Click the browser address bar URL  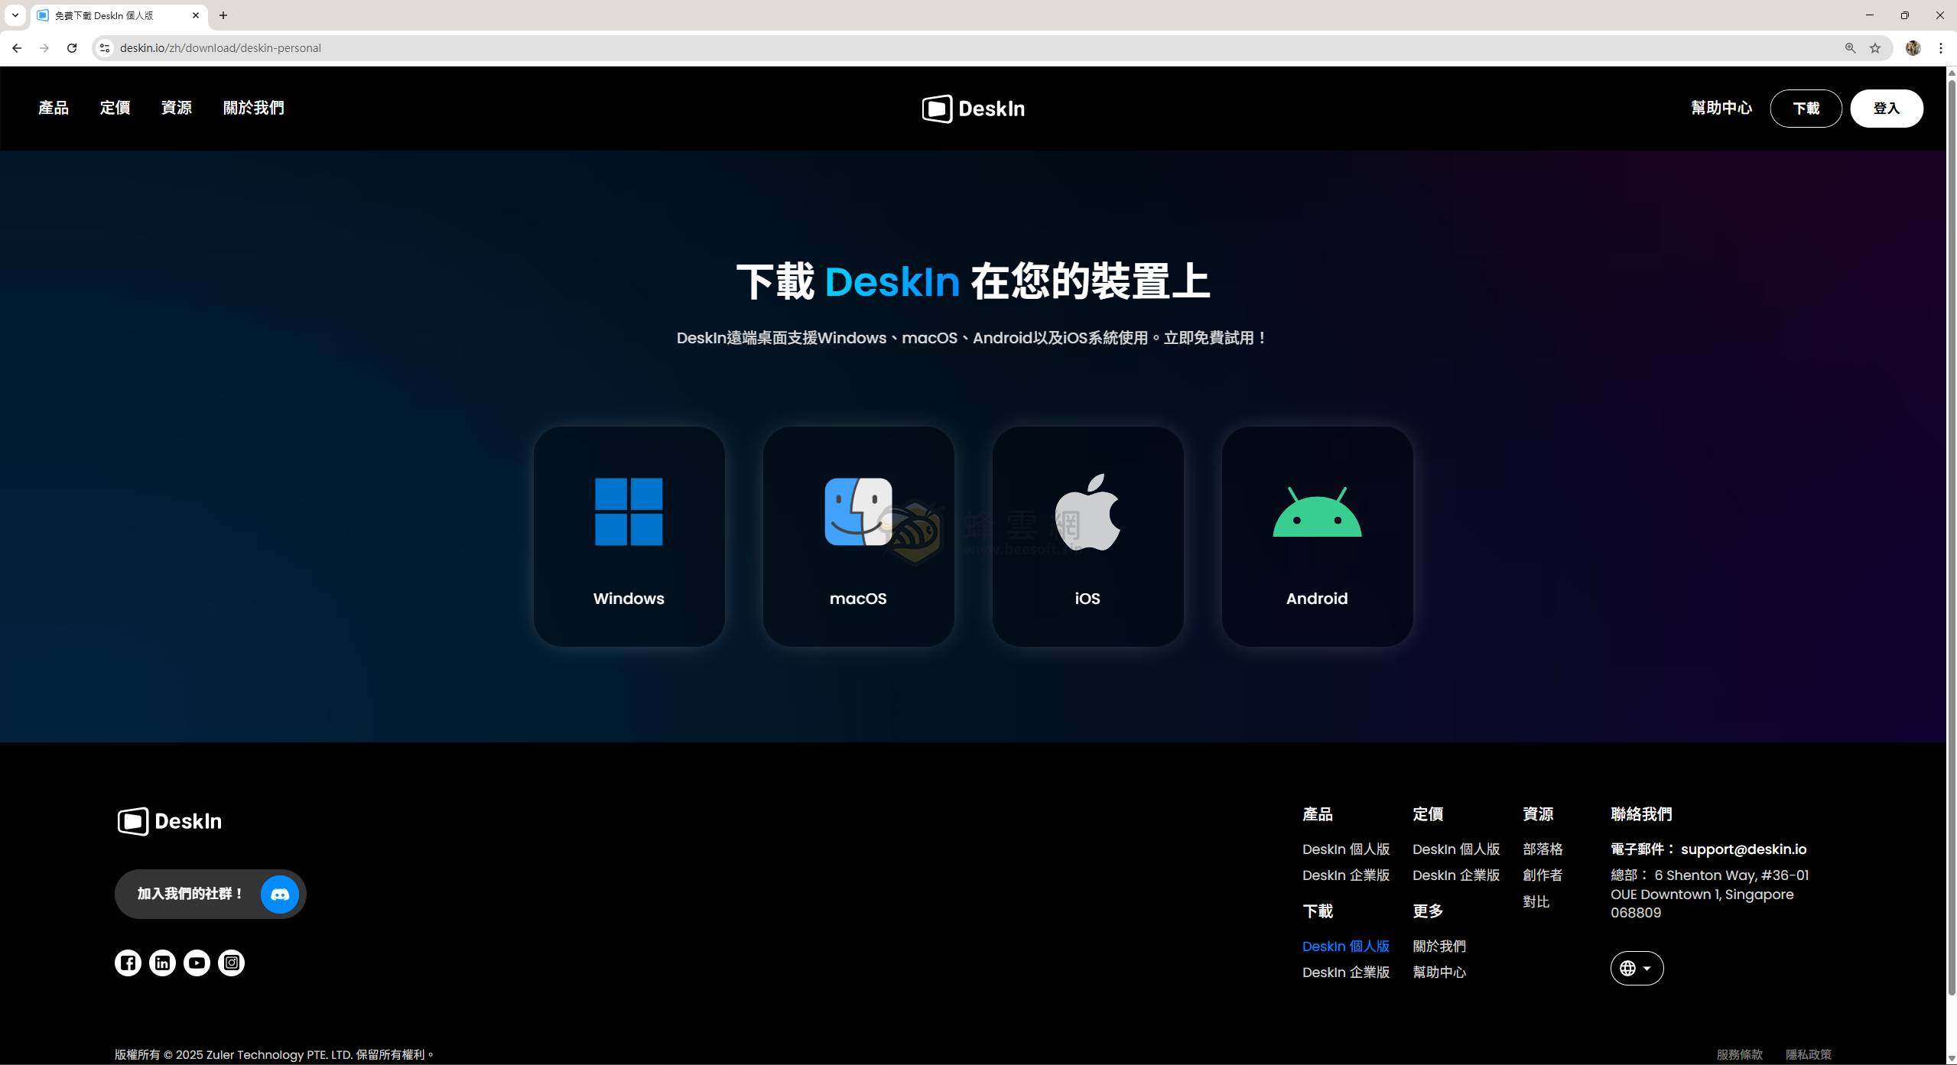220,48
